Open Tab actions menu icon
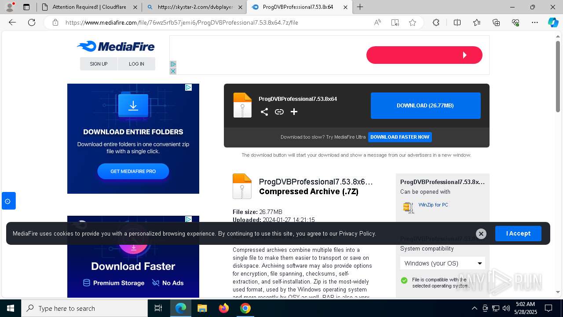The width and height of the screenshot is (563, 317). (x=26, y=7)
